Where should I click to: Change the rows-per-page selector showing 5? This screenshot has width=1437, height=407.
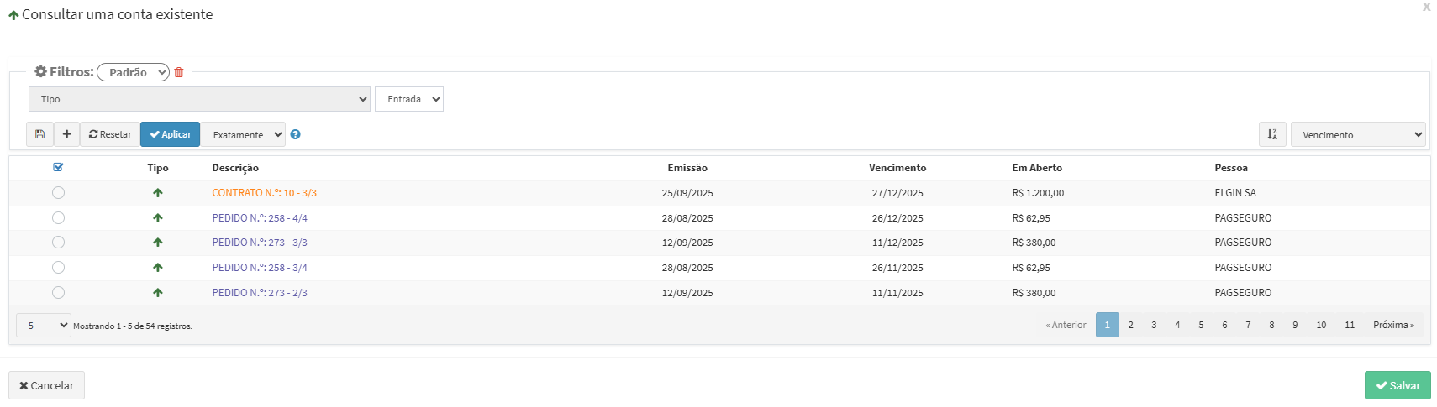pos(44,326)
